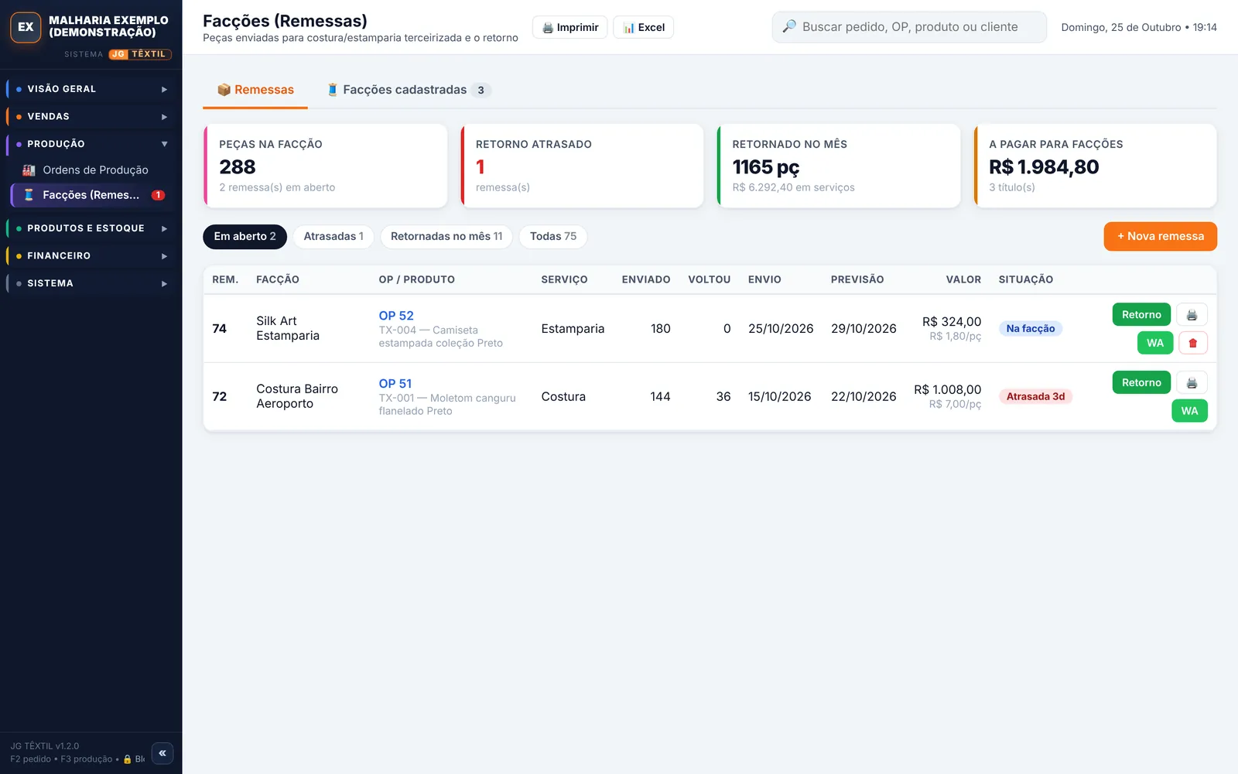Viewport: 1238px width, 774px height.
Task: Focus the Buscar pedido search field
Action: click(909, 27)
